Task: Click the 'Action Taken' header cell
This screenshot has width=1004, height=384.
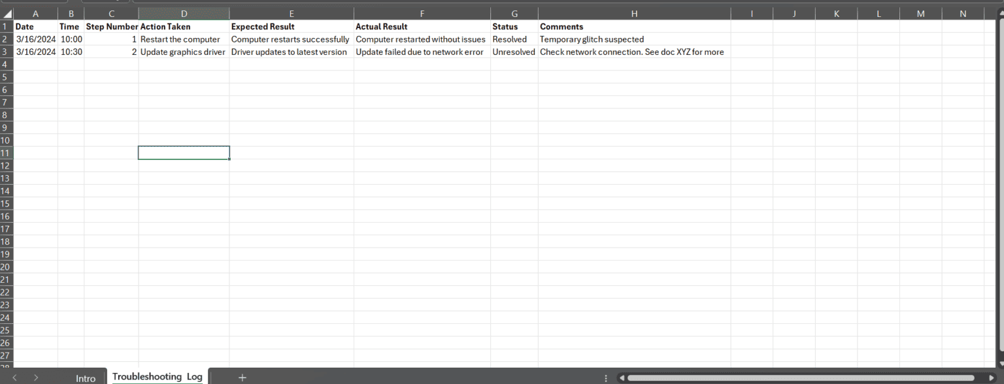Action: [x=184, y=27]
